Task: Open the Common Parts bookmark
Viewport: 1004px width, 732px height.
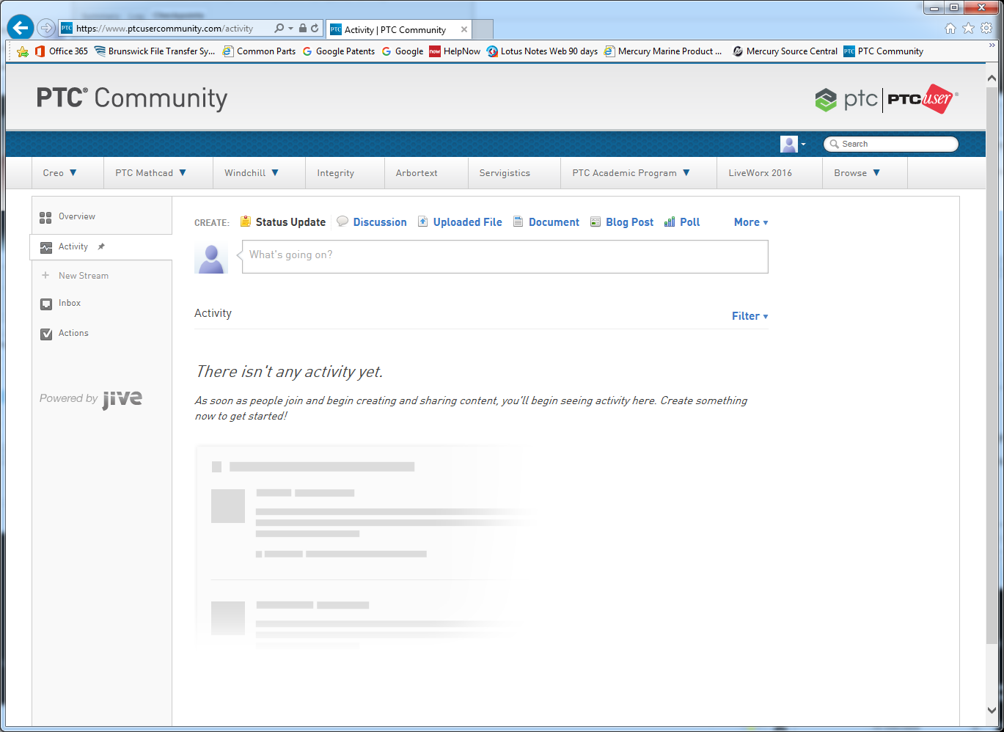Action: [x=259, y=51]
